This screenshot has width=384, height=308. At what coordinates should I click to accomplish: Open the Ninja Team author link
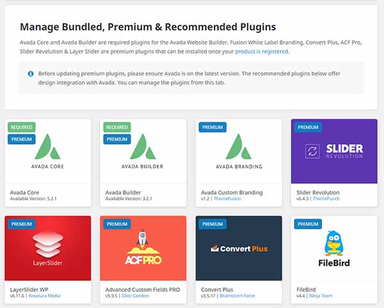[x=321, y=295]
